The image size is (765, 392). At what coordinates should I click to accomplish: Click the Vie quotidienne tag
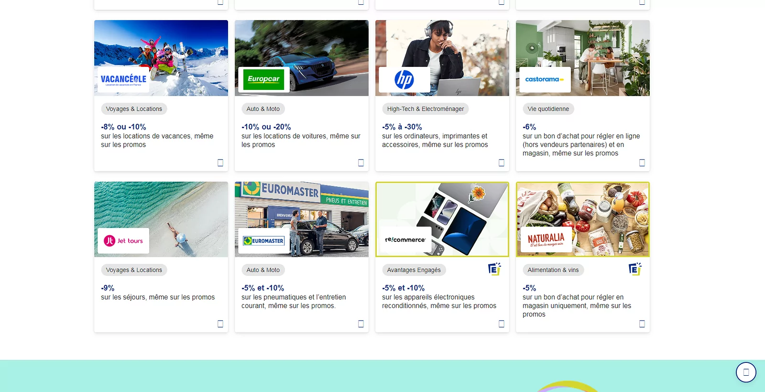[548, 109]
